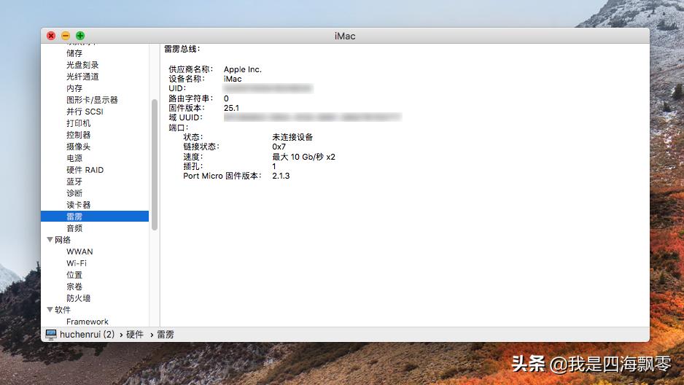Image resolution: width=684 pixels, height=385 pixels.
Task: Select WWAN under 网络
Action: point(79,252)
